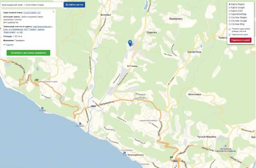The height and width of the screenshot is (168, 256).
Task: Open the cadastral number link
Action: [x=32, y=12]
